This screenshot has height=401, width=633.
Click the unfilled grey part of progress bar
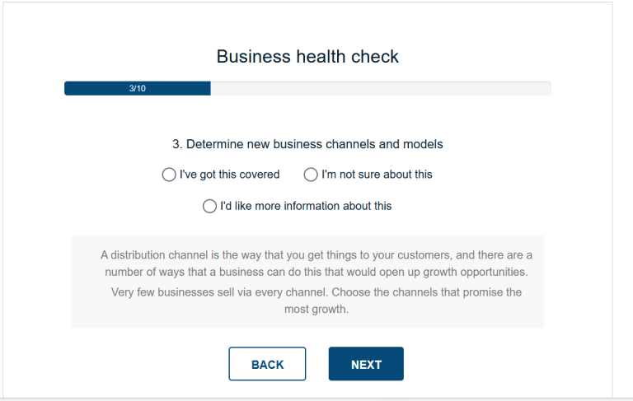point(379,88)
